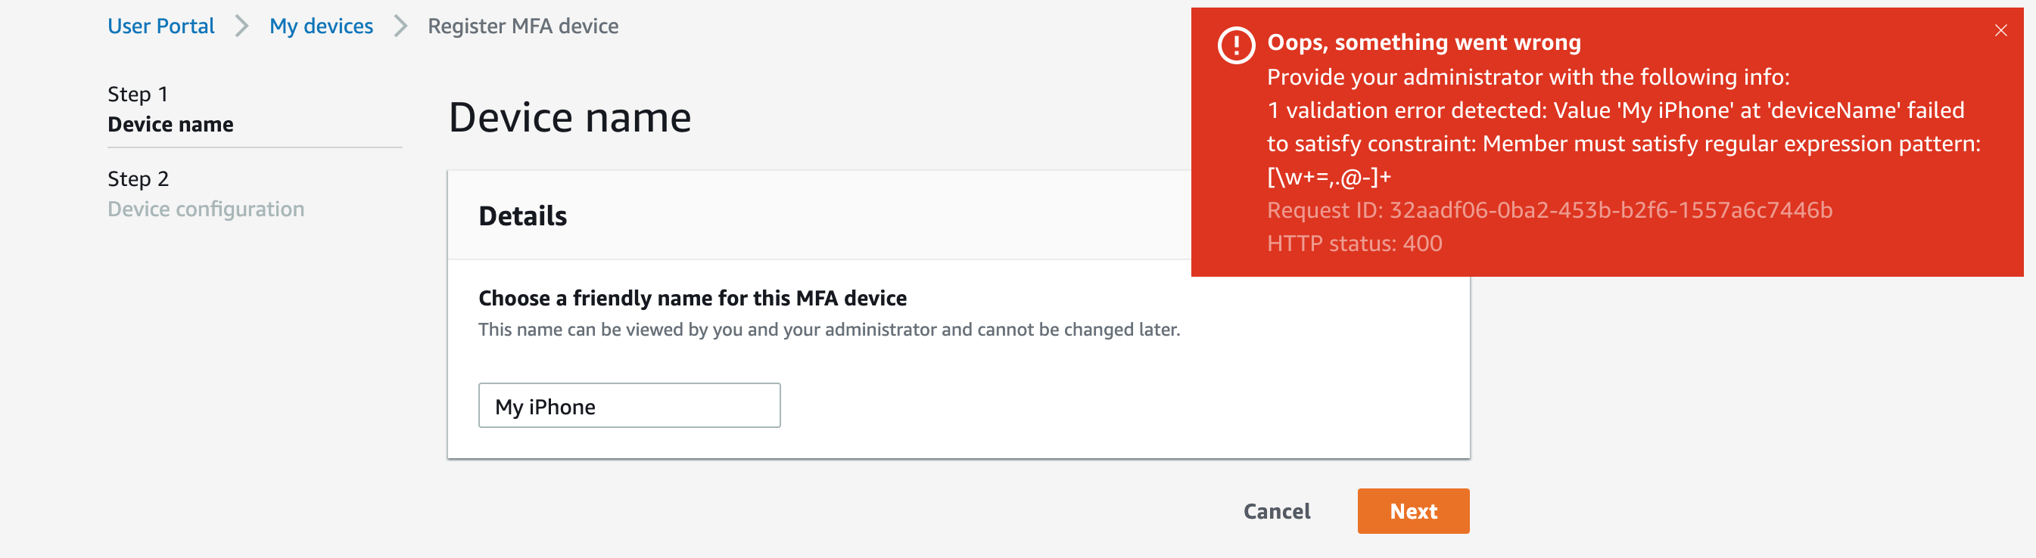2036x558 pixels.
Task: Click the Request ID text in error
Action: coord(1549,210)
